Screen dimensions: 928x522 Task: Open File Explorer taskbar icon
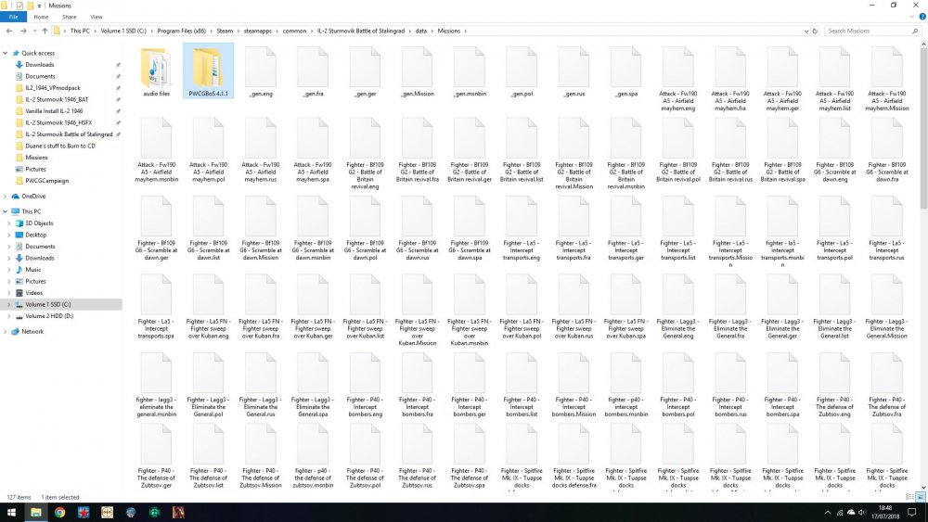(x=36, y=513)
